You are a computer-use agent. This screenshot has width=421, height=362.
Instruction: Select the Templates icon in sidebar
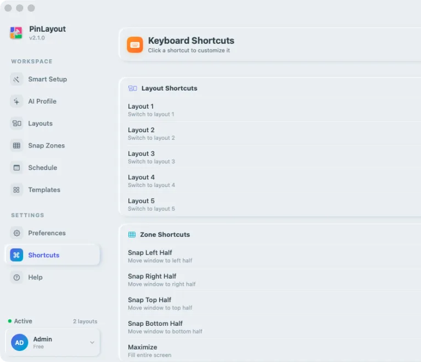click(16, 190)
